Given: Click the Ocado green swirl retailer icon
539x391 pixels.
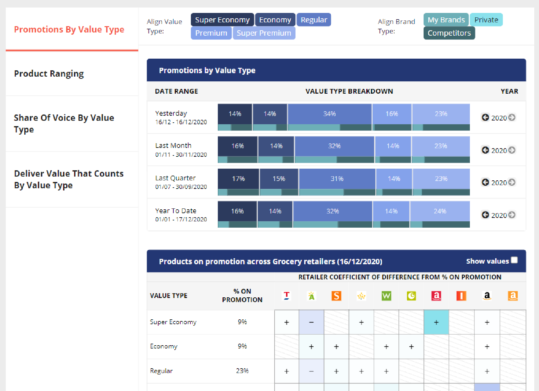Looking at the screenshot, I should (411, 296).
